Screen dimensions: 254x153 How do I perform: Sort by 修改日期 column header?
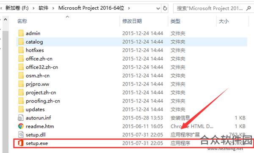coord(132,21)
